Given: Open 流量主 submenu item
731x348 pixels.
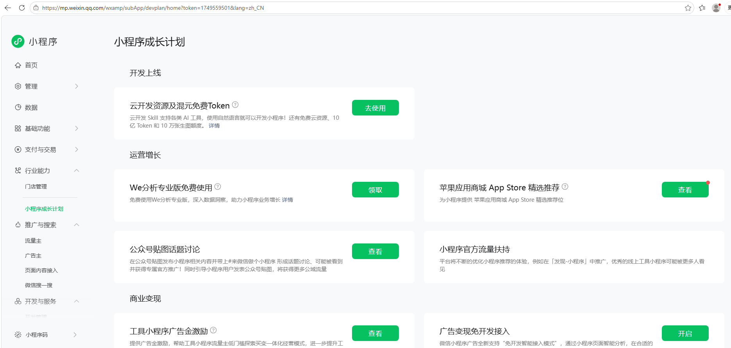Looking at the screenshot, I should click(x=33, y=241).
